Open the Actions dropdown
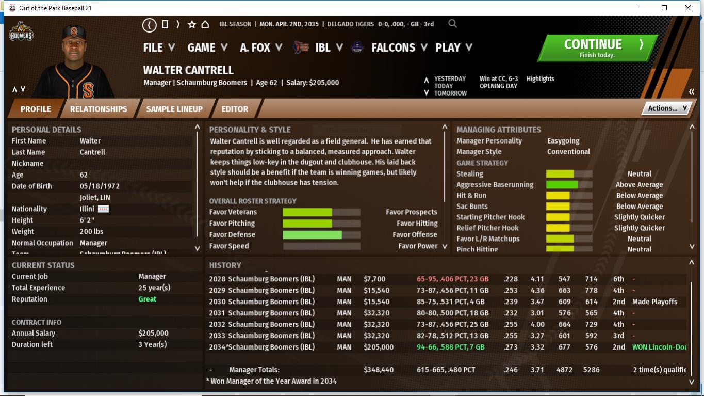The height and width of the screenshot is (396, 704). click(x=667, y=108)
